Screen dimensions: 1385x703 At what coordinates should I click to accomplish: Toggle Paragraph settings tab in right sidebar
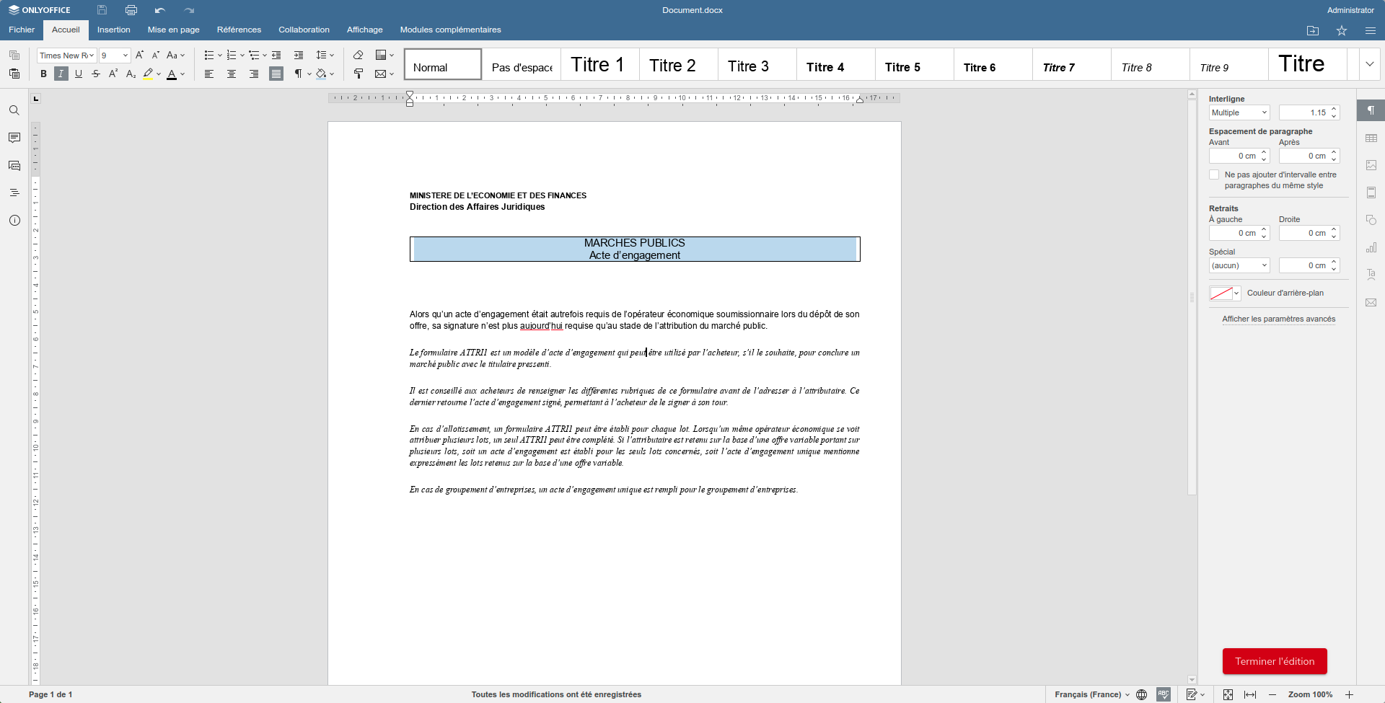1371,110
